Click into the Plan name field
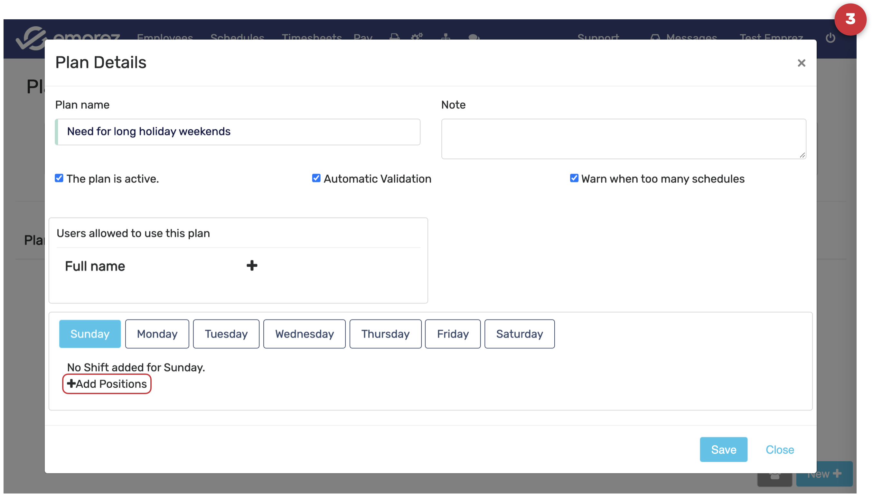873x498 pixels. 238,132
